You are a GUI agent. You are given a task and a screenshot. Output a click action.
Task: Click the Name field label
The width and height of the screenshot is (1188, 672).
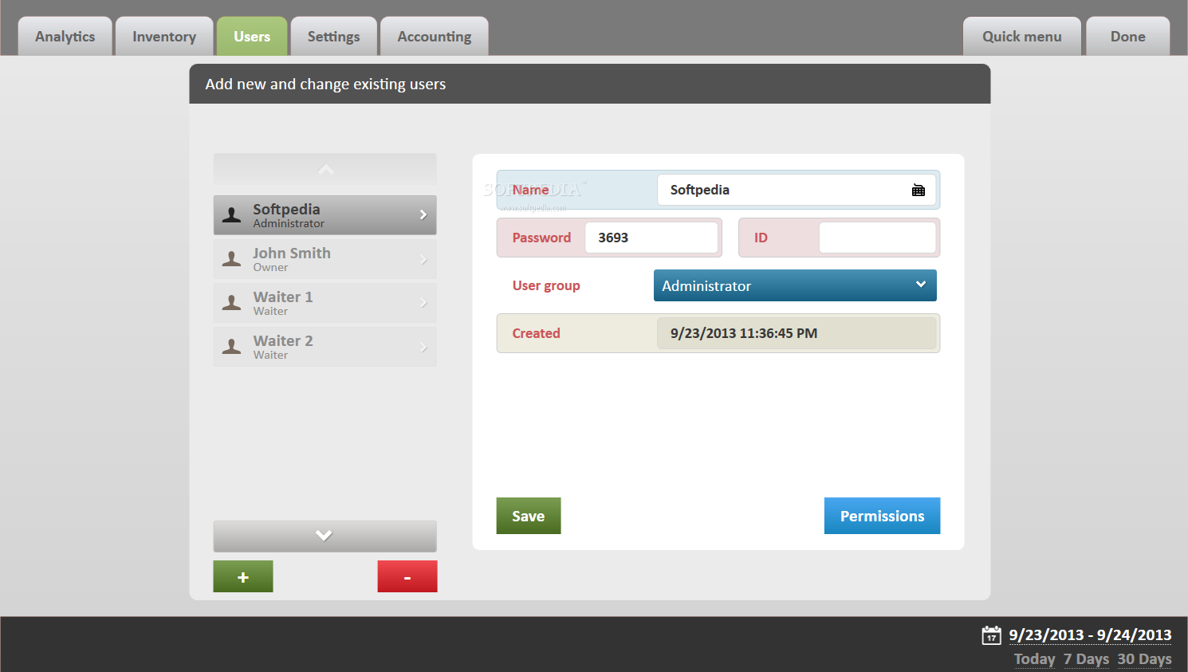[530, 190]
